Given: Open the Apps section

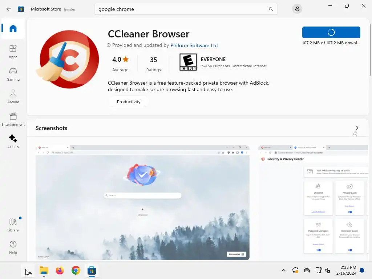Looking at the screenshot, I should click(x=13, y=52).
